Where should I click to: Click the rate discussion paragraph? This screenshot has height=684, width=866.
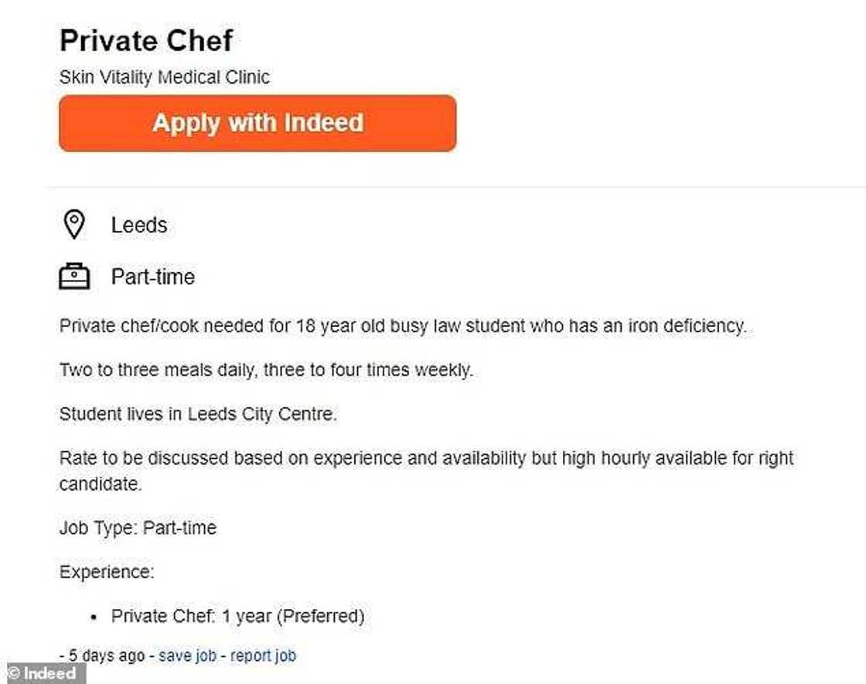425,458
